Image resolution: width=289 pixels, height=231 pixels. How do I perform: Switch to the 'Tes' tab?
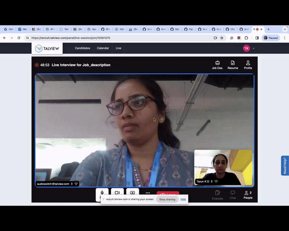click(x=64, y=29)
